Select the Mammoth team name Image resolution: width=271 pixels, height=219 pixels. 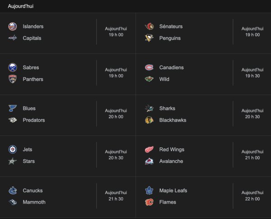(34, 202)
